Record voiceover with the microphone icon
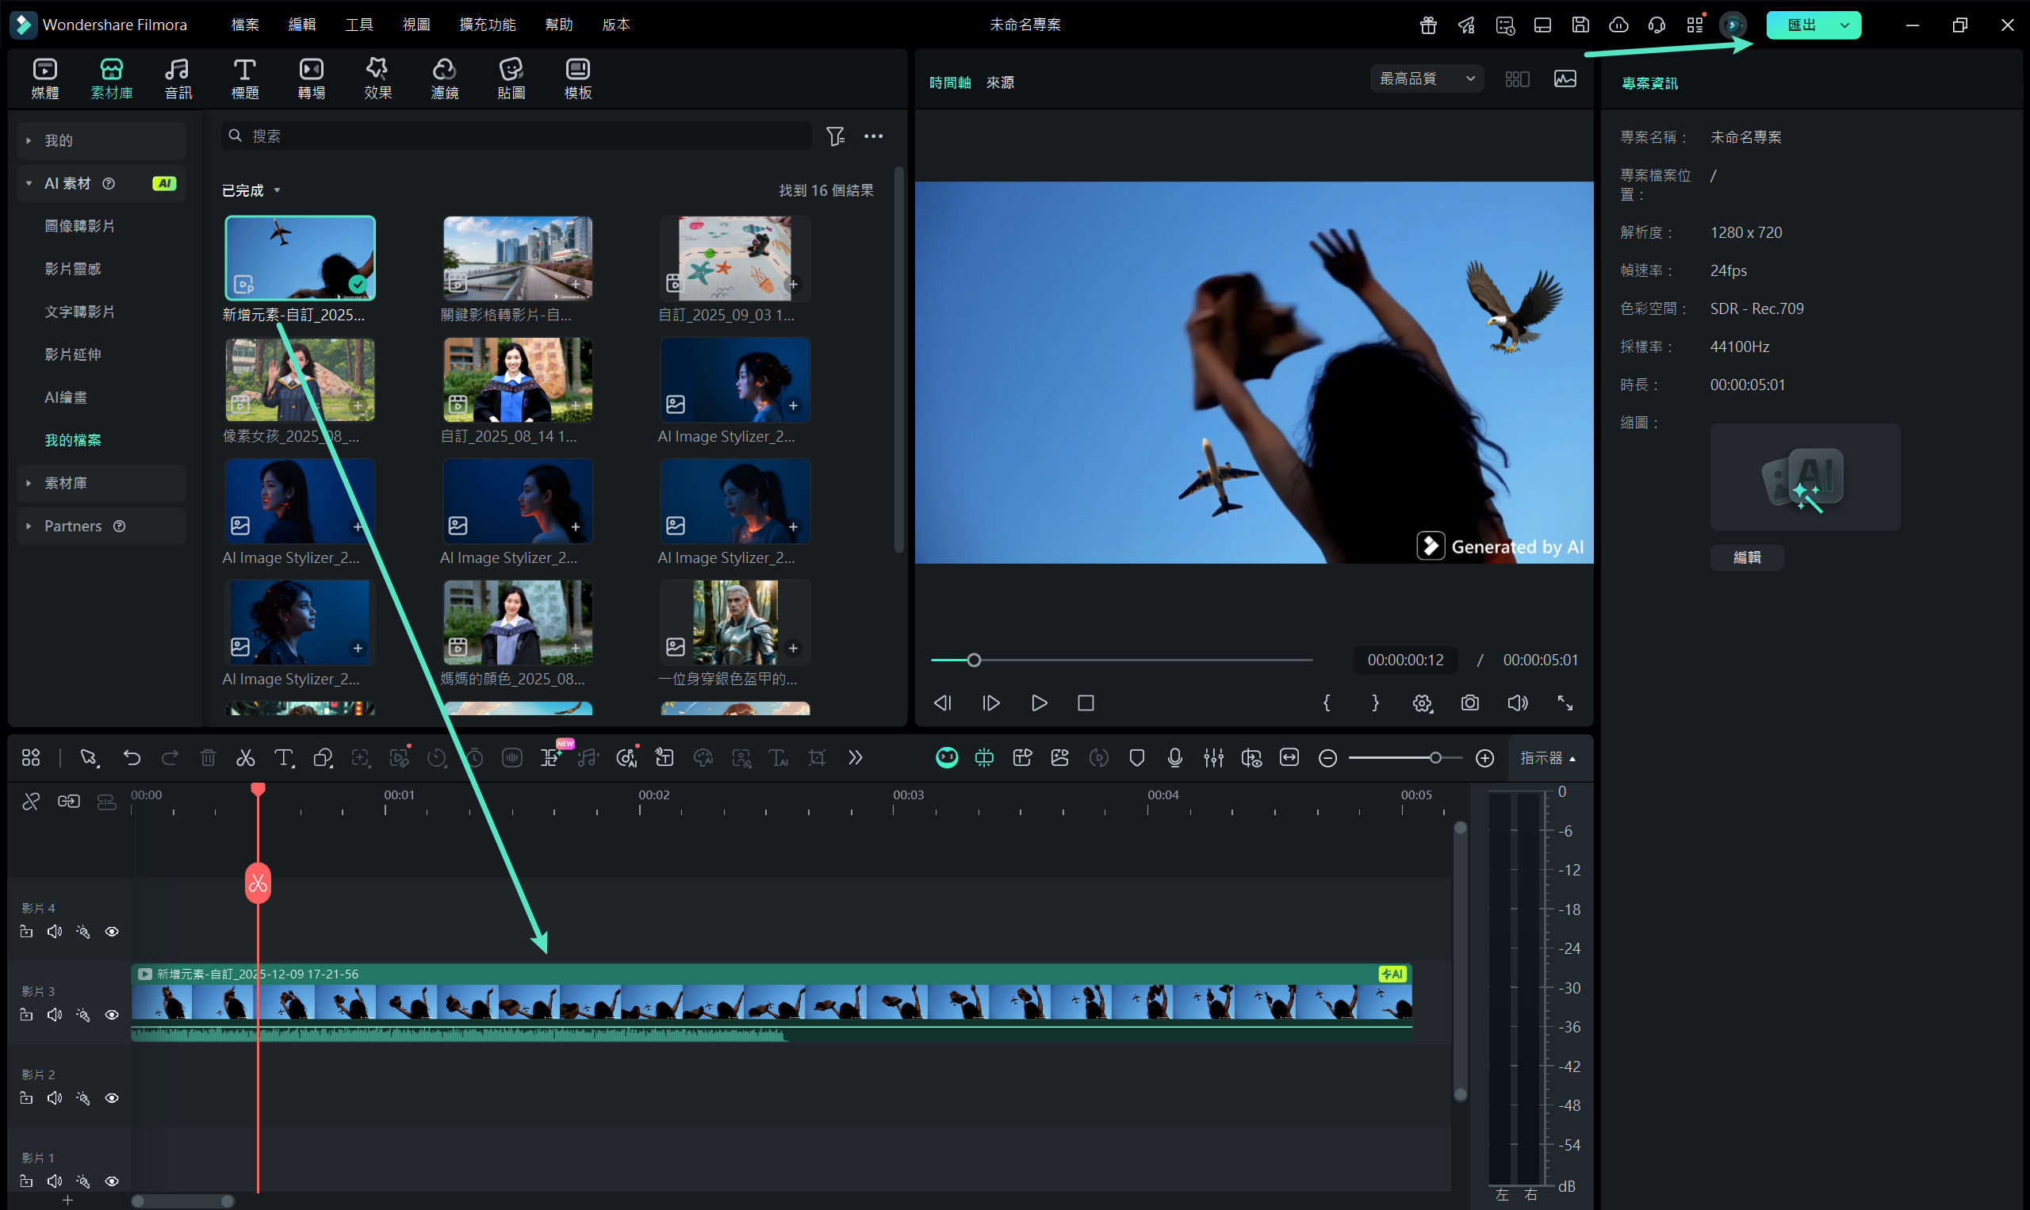The image size is (2030, 1210). (1175, 758)
